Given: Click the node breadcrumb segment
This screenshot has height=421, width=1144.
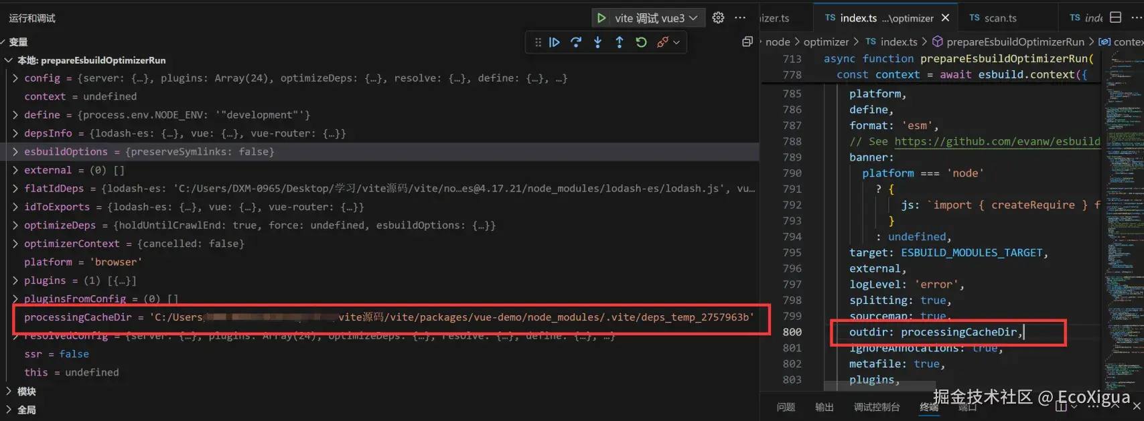Looking at the screenshot, I should tap(778, 41).
